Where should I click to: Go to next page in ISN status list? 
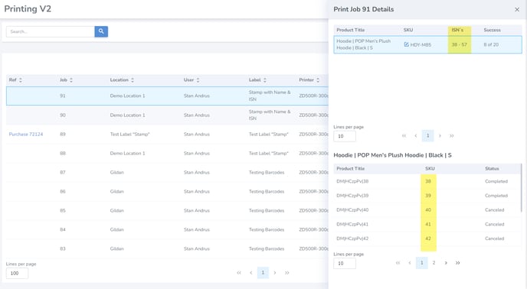click(446, 263)
